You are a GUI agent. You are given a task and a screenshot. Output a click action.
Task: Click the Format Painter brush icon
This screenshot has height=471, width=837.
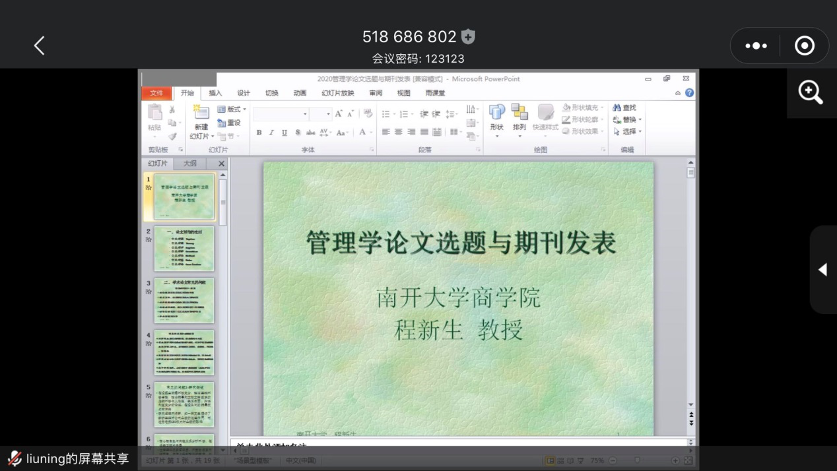(172, 136)
